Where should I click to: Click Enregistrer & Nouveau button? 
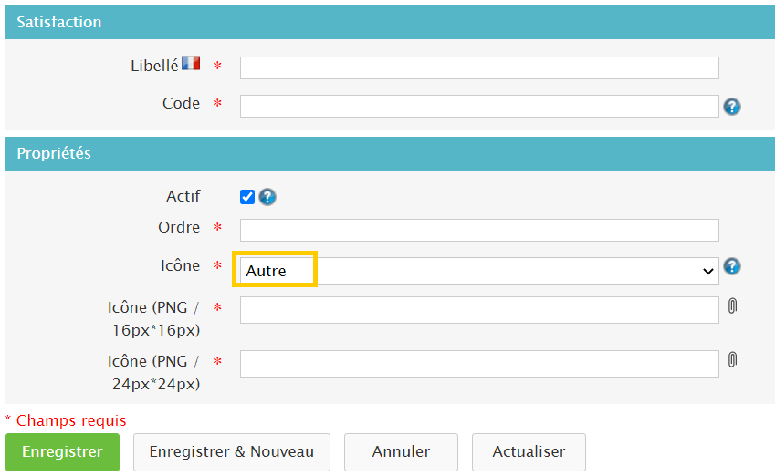point(232,452)
